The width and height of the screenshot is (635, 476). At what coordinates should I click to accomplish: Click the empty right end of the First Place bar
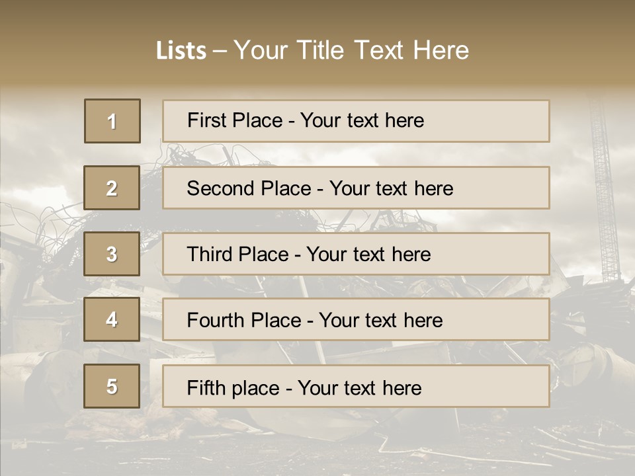tap(503, 121)
